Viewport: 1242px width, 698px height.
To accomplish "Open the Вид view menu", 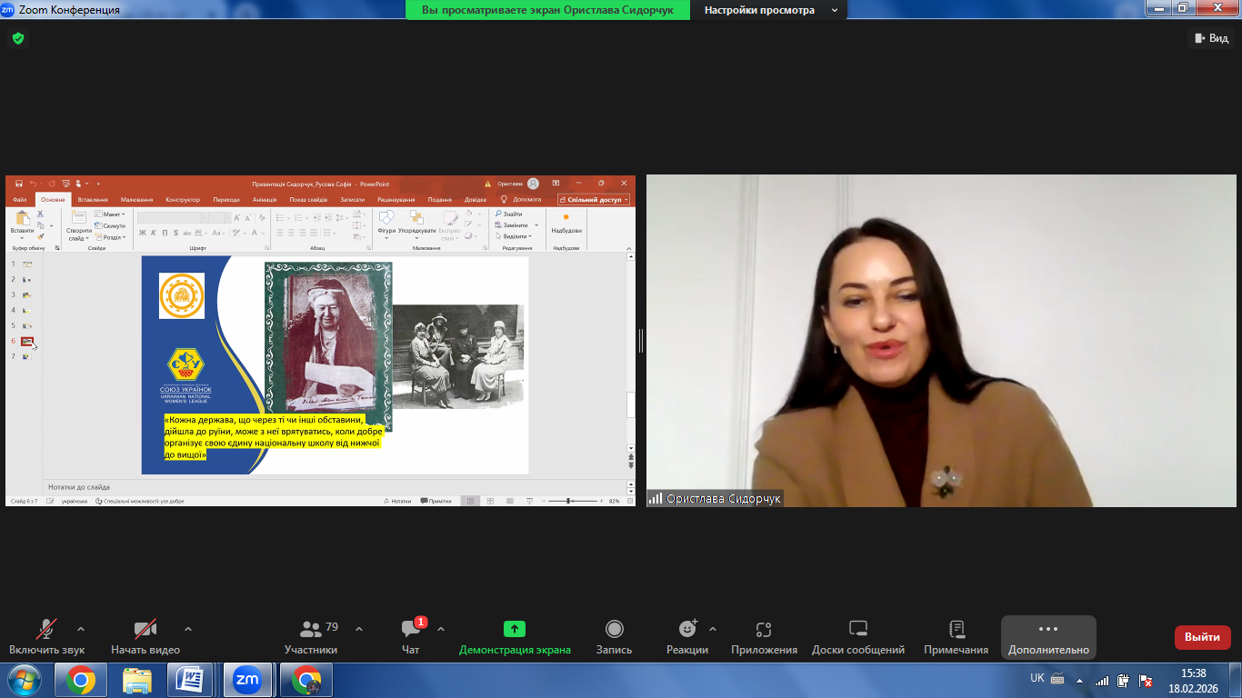I will point(1209,38).
